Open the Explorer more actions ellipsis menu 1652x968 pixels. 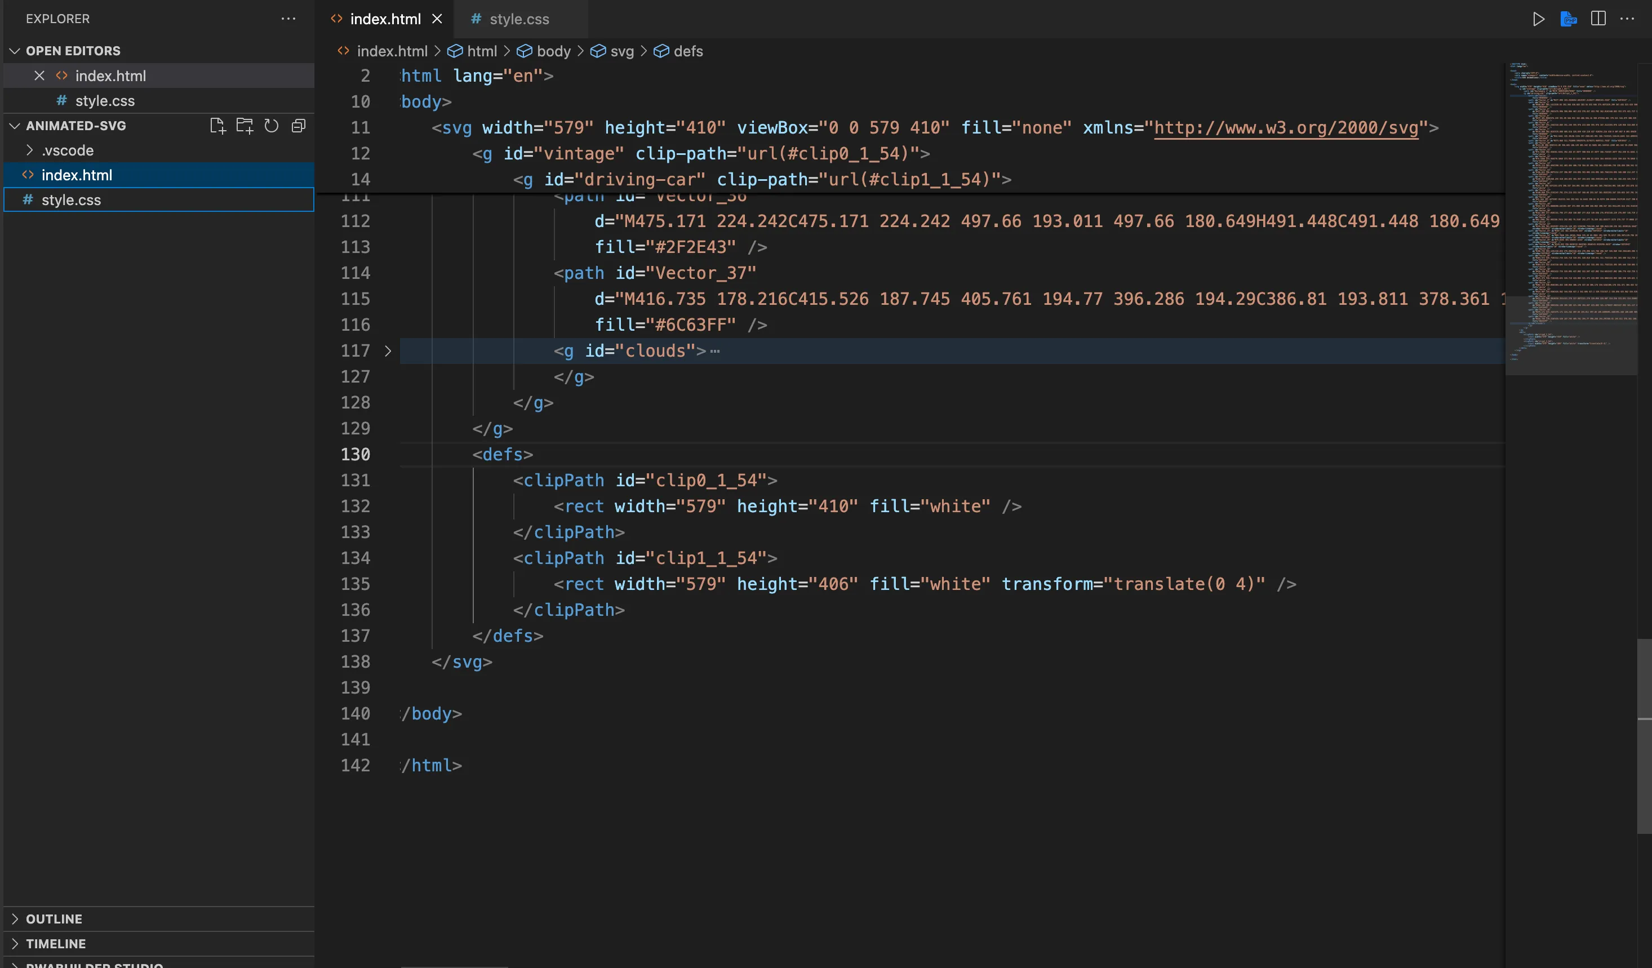[288, 19]
